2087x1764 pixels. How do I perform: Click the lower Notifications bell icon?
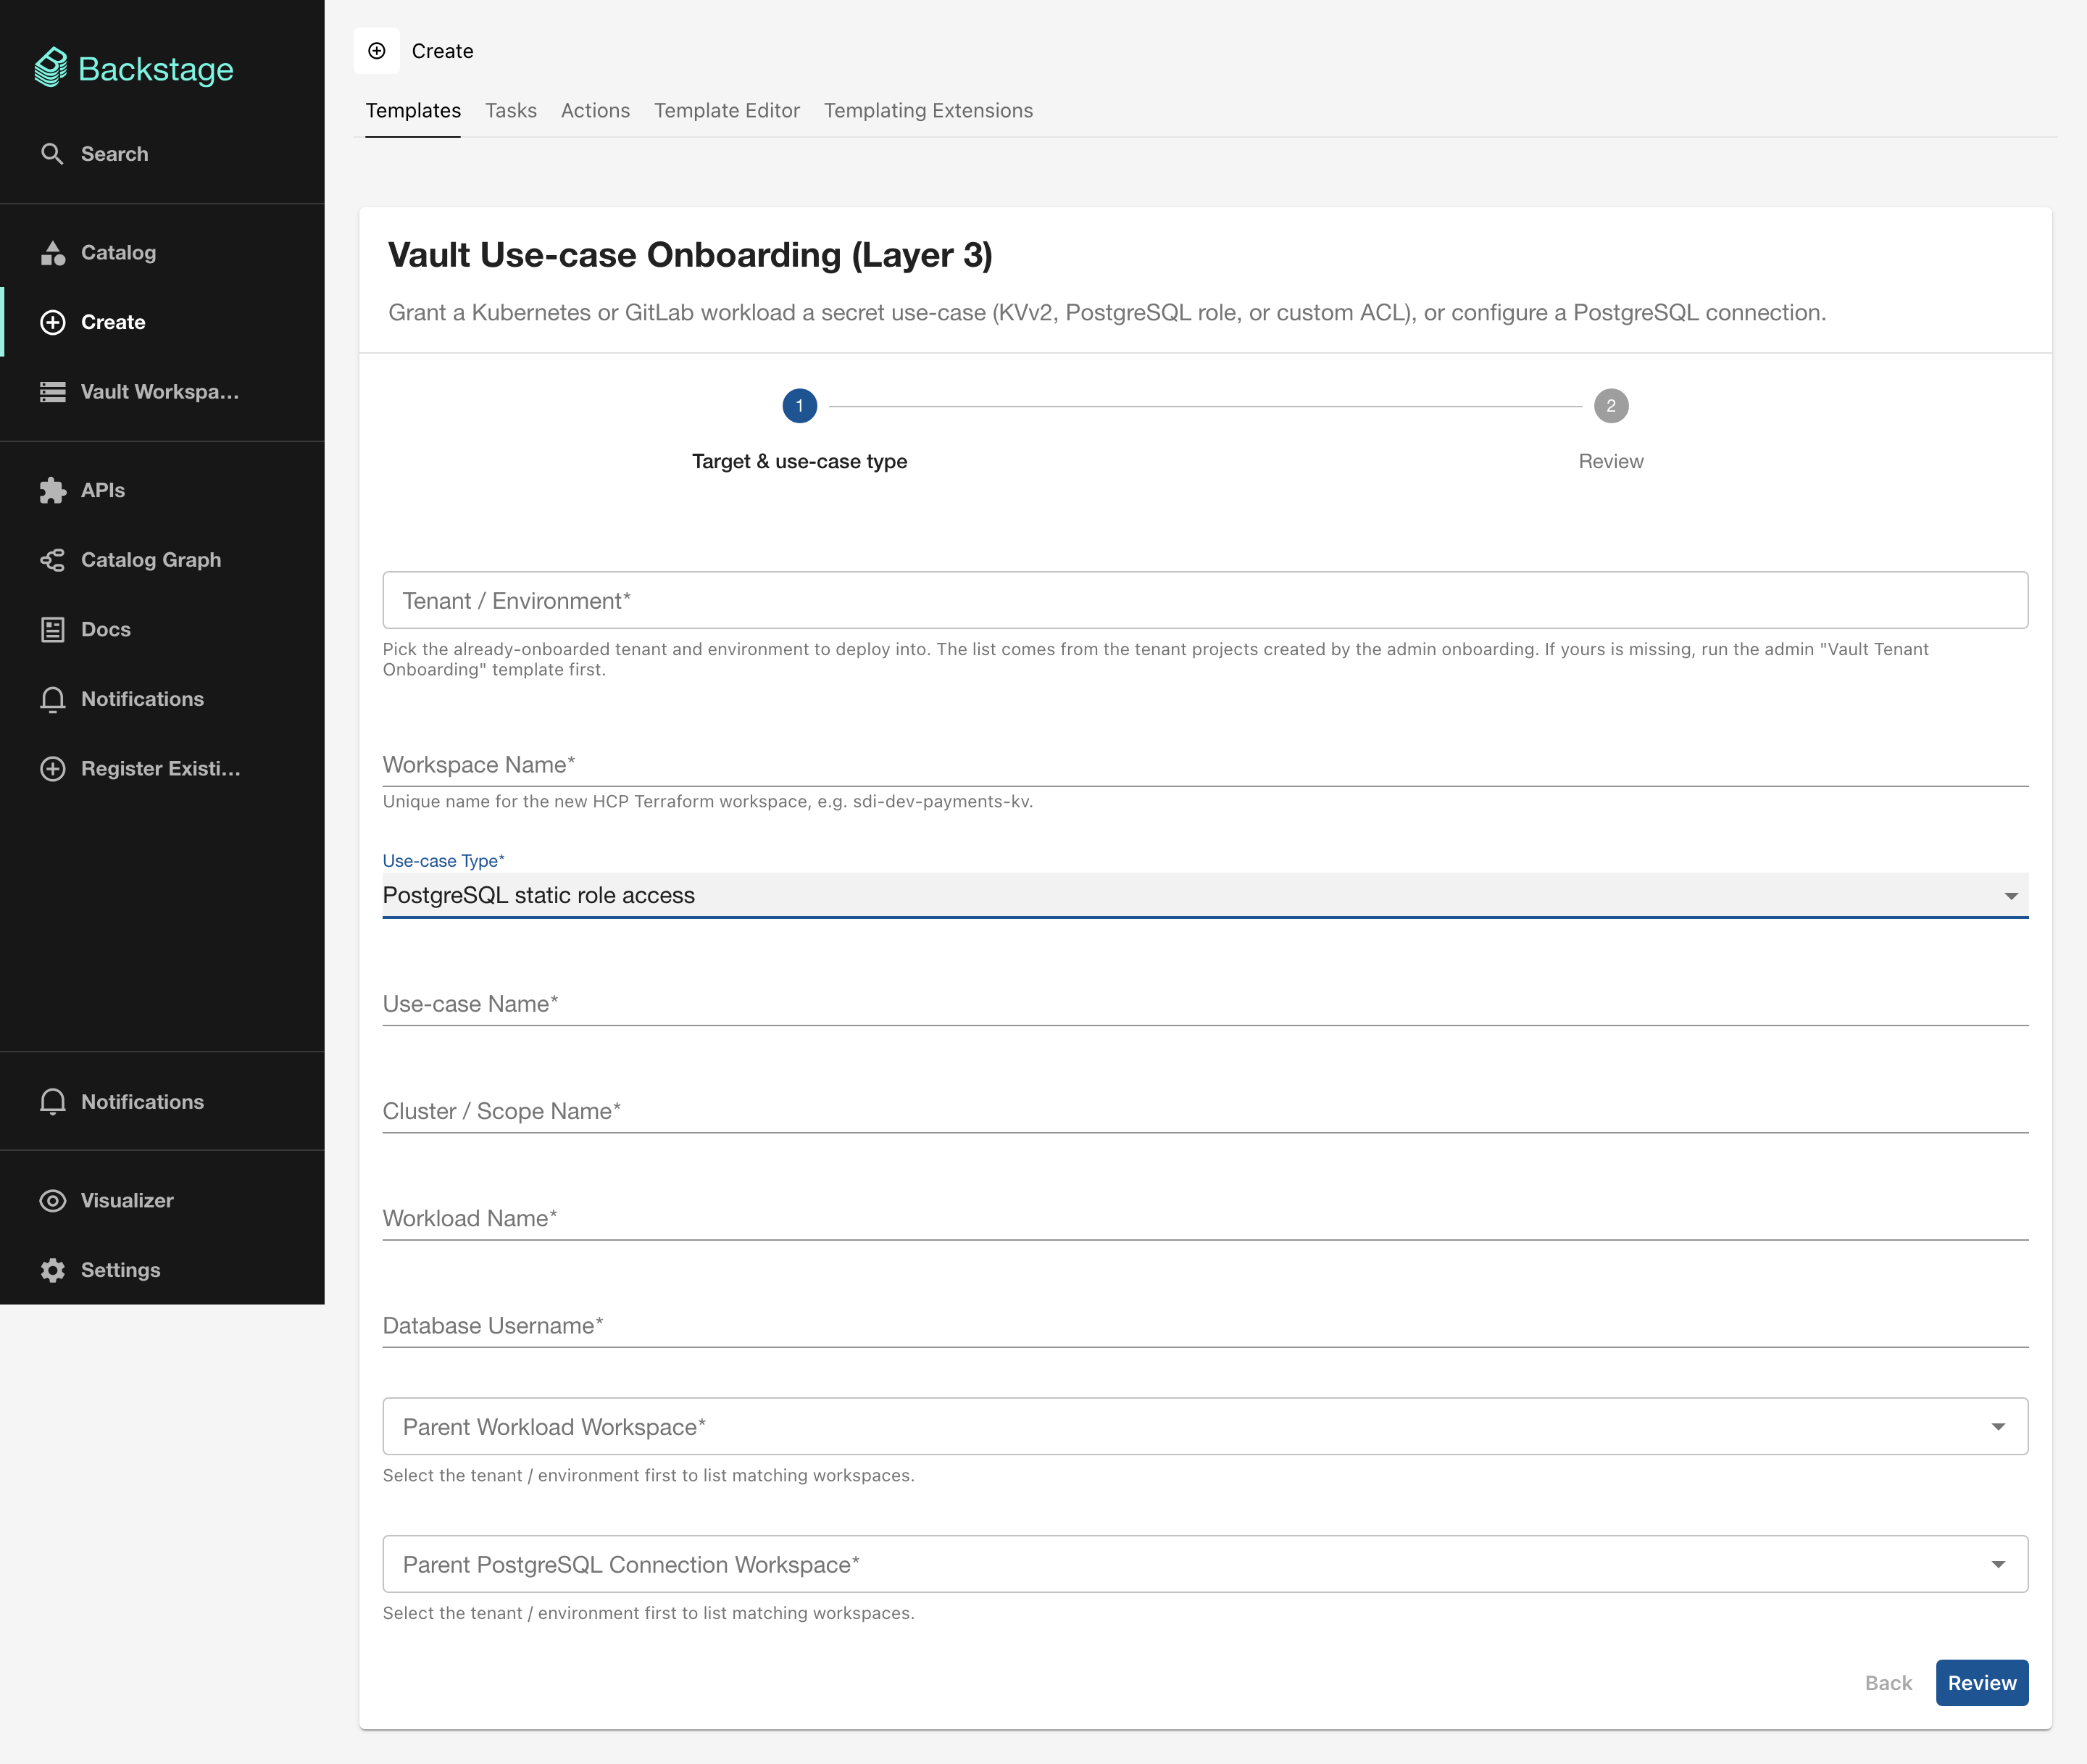coord(52,1101)
